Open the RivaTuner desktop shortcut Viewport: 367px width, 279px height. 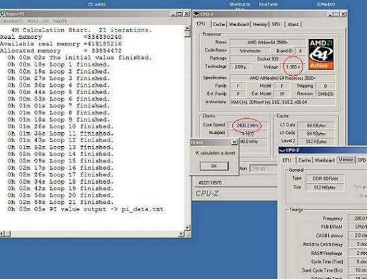[268, 4]
